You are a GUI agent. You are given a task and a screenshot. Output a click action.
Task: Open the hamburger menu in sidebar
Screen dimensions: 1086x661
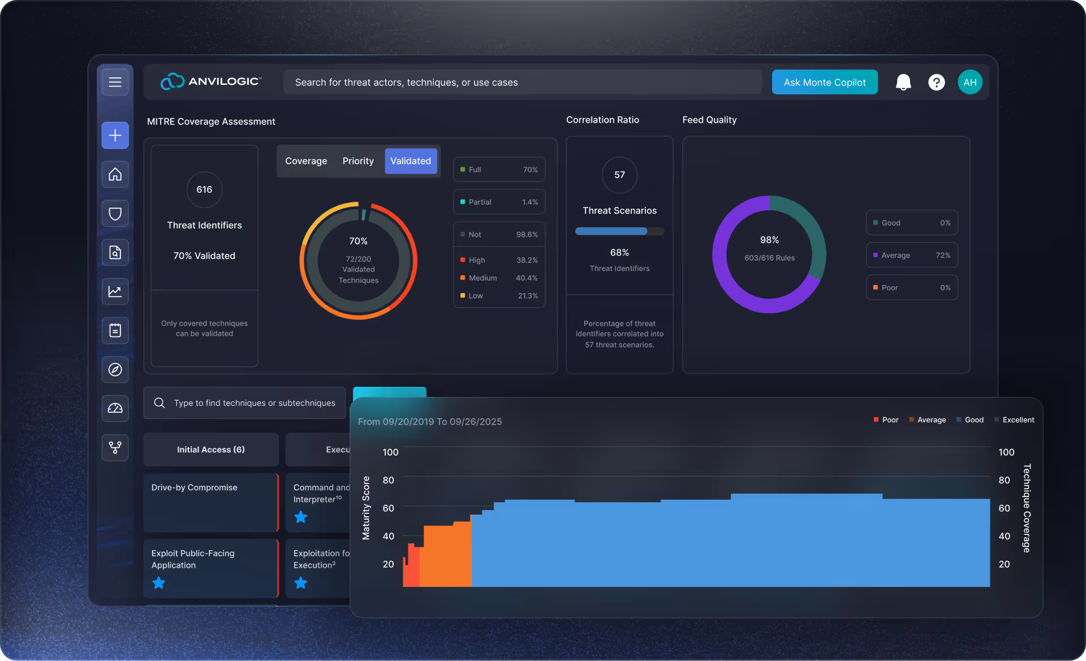pyautogui.click(x=115, y=82)
